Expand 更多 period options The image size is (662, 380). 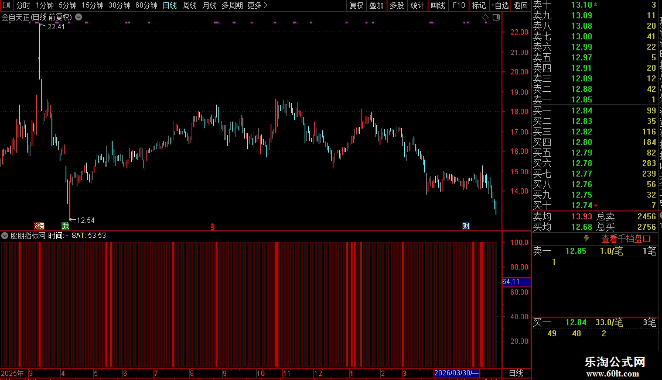[257, 5]
